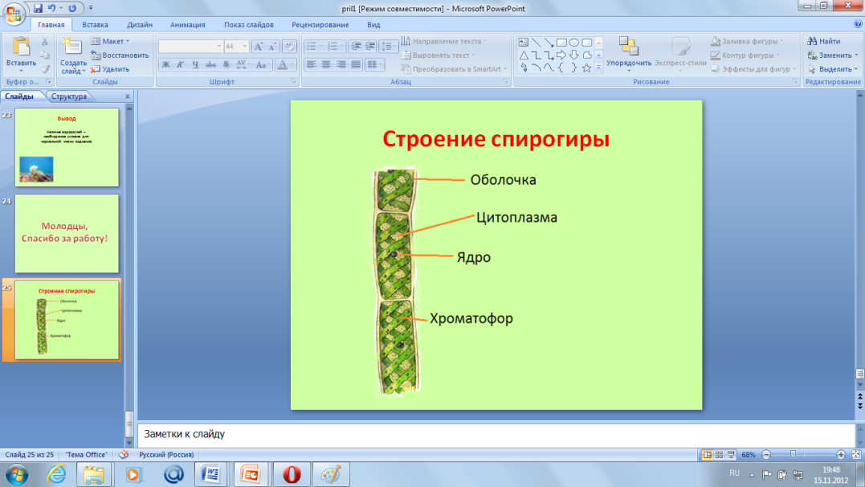The height and width of the screenshot is (487, 865).
Task: Select the oval shape in shapes gallery
Action: coord(574,43)
